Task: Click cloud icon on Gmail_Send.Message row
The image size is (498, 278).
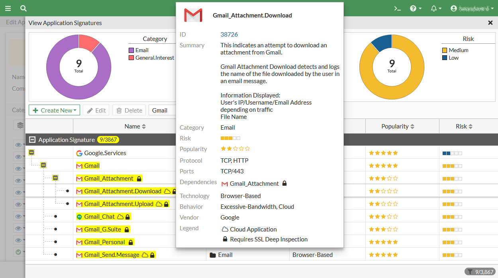Action: coord(145,255)
